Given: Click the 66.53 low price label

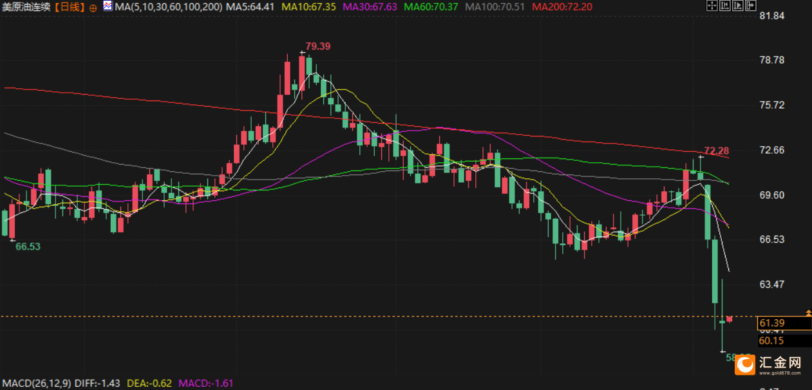Looking at the screenshot, I should (28, 246).
